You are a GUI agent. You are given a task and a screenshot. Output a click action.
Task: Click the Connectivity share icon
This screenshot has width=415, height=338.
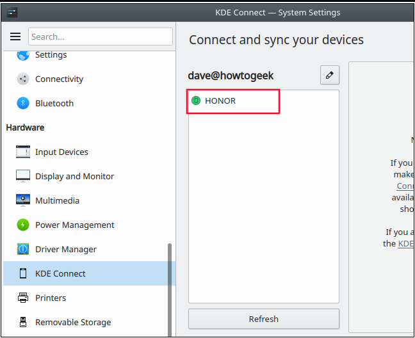click(x=23, y=79)
